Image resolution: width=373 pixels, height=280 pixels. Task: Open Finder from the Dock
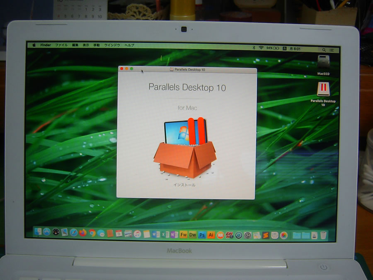pyautogui.click(x=38, y=231)
